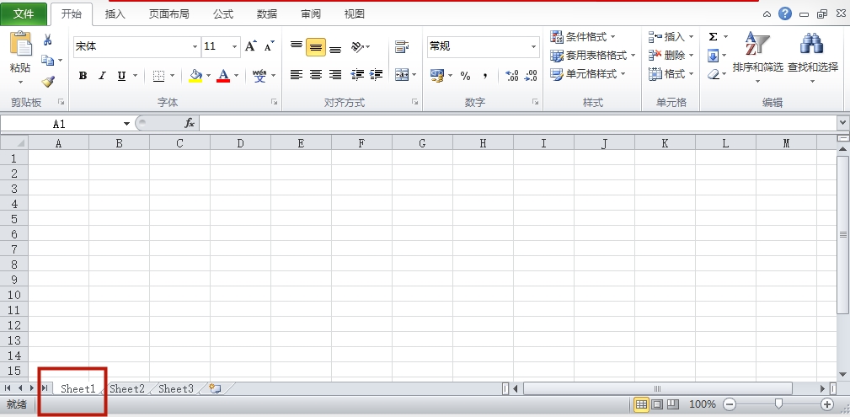Apply comma style
The height and width of the screenshot is (417, 850).
pyautogui.click(x=485, y=76)
